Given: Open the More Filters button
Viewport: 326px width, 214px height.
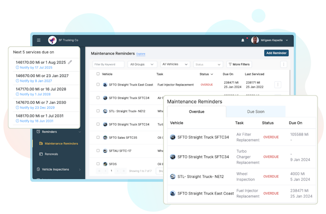Looking at the screenshot, I should tap(239, 64).
